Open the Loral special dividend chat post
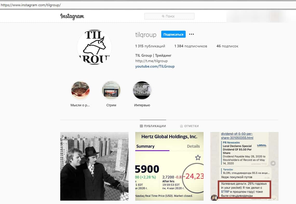Viewport: 296px width, 204px height. pos(245,166)
